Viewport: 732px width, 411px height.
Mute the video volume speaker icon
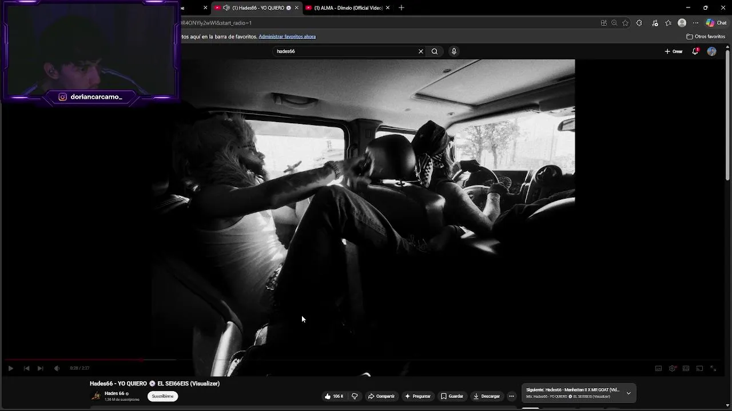[x=57, y=368]
